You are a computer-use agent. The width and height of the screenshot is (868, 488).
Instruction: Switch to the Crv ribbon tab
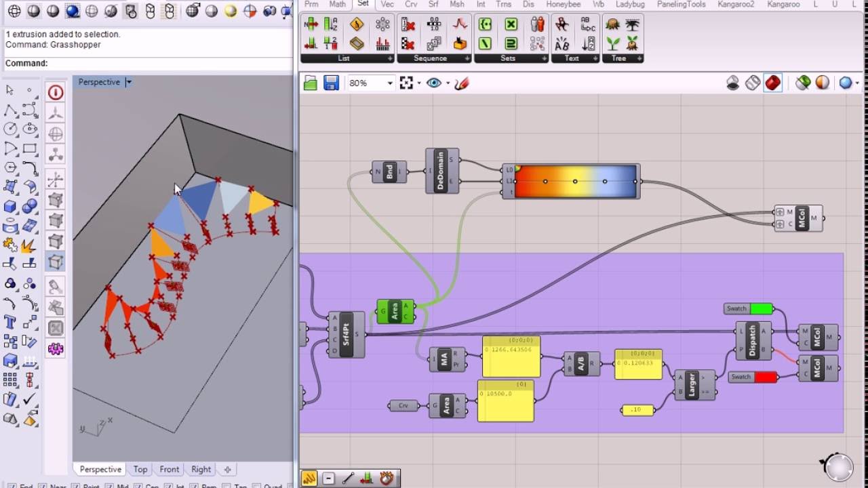tap(411, 4)
